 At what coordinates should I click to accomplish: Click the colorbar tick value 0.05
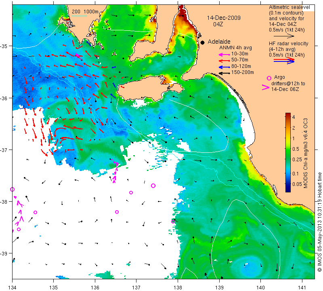297,184
